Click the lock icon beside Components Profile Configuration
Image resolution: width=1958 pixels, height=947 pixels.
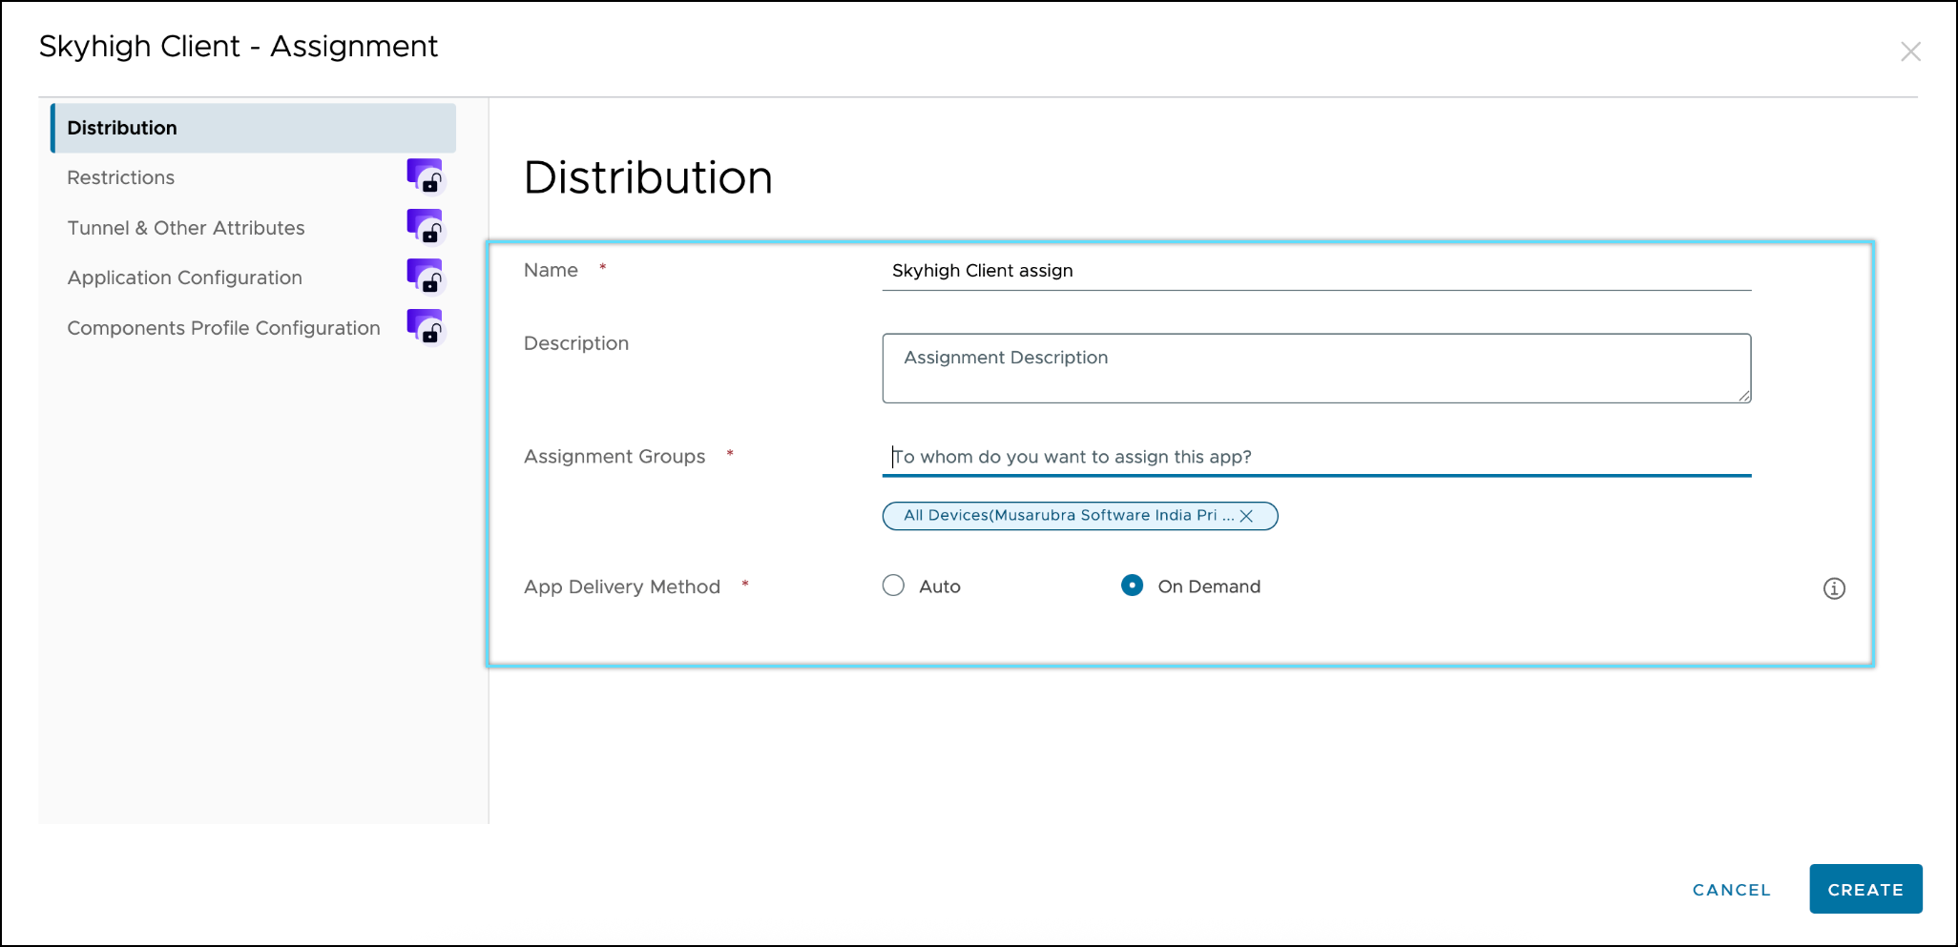(x=426, y=327)
